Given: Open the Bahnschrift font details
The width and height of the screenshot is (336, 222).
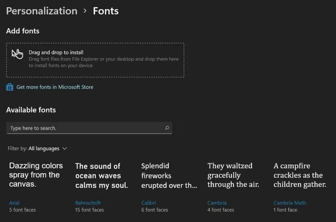Looking at the screenshot, I should coord(88,203).
